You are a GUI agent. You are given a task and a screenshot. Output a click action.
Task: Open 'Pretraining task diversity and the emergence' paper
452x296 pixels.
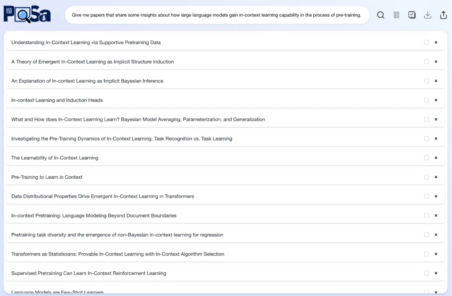(x=117, y=235)
